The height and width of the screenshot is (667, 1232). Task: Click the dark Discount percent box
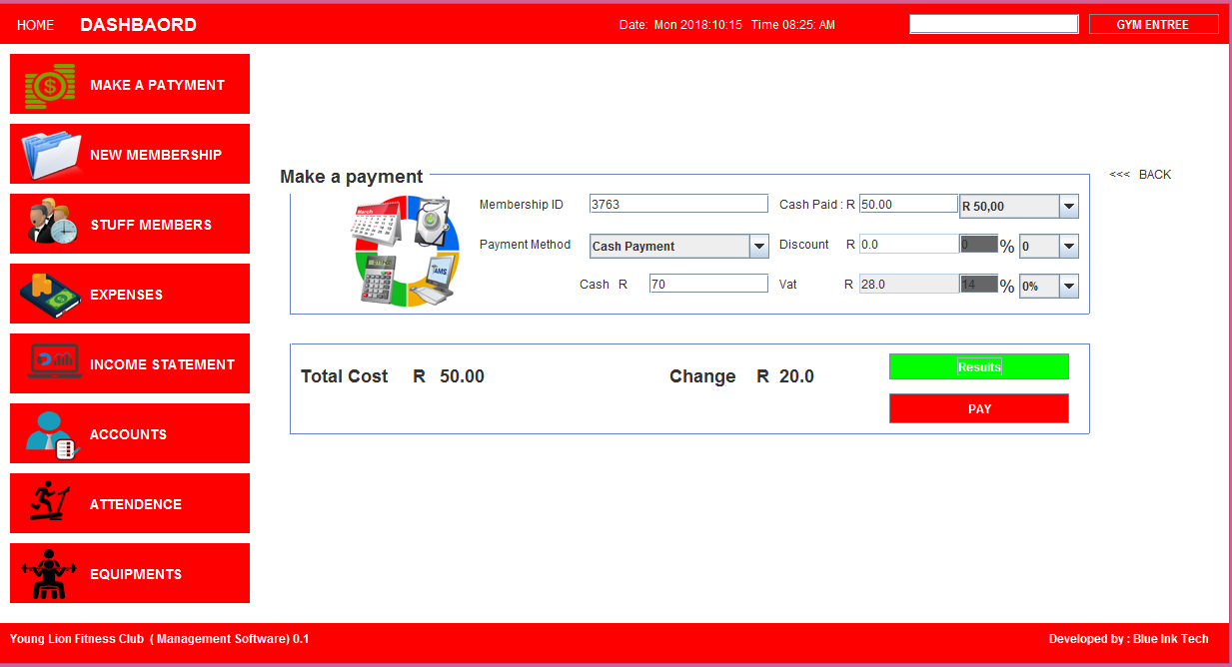point(978,244)
